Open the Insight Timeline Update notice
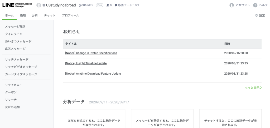Viewport: 270px width, 128px height. coord(86,63)
